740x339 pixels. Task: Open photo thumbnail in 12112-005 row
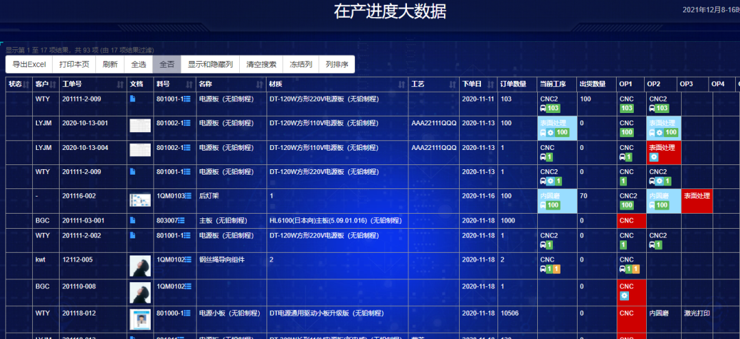tap(140, 266)
